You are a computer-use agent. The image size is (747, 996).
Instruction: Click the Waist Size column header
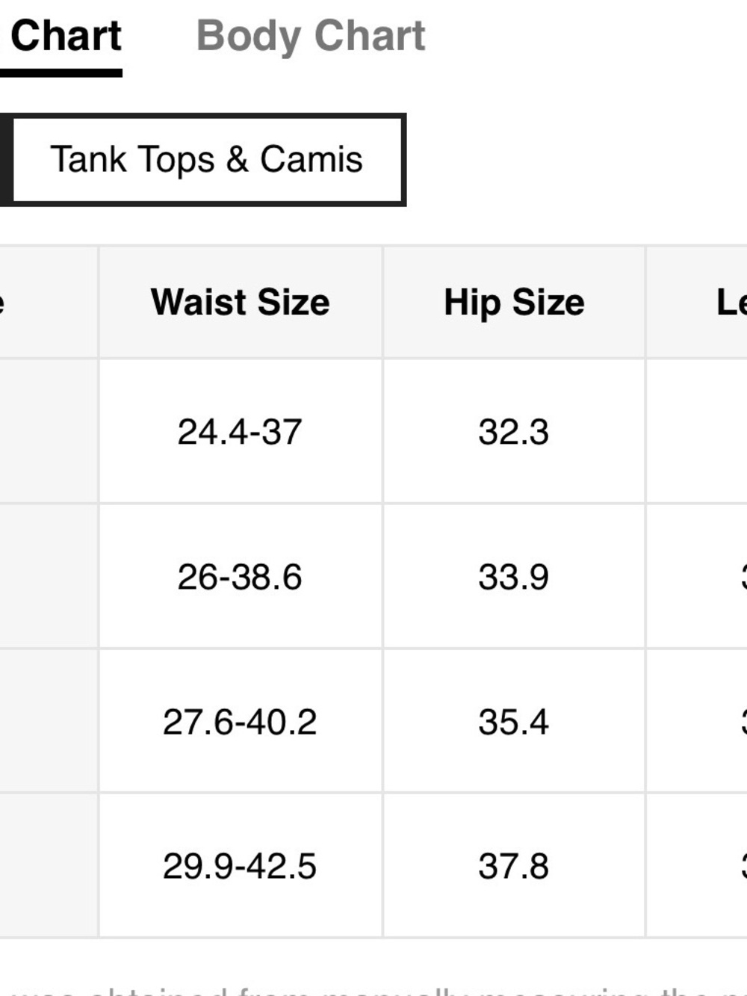pyautogui.click(x=241, y=302)
